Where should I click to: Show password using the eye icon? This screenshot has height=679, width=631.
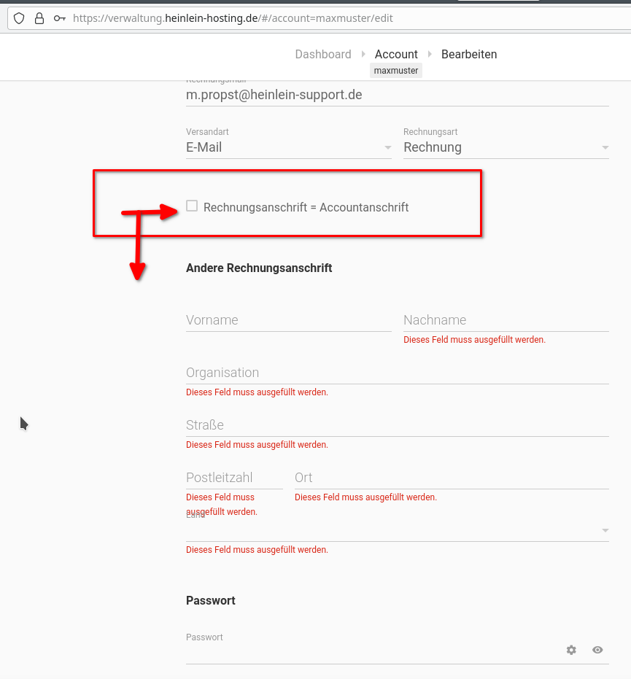597,650
